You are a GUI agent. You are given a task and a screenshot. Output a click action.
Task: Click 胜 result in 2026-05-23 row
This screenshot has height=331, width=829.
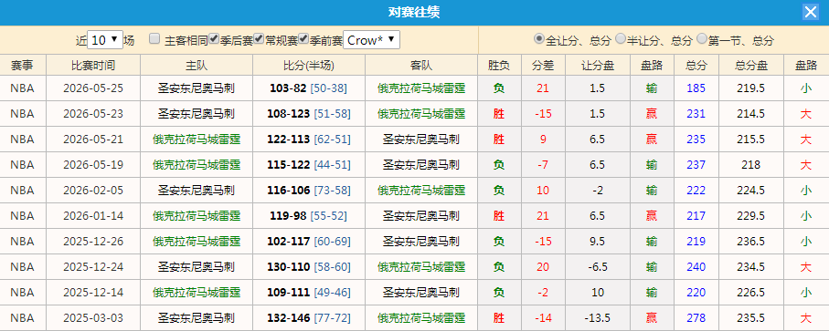[x=498, y=114]
